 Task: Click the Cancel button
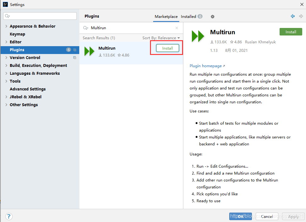267,216
